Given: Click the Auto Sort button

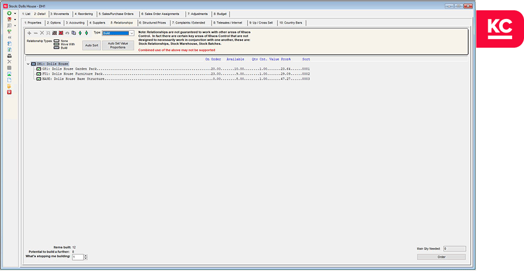Looking at the screenshot, I should [92, 46].
